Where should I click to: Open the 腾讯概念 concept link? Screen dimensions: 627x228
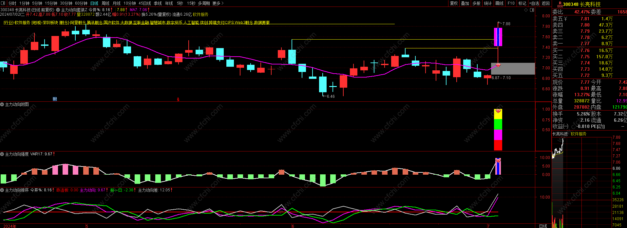coord(95,23)
